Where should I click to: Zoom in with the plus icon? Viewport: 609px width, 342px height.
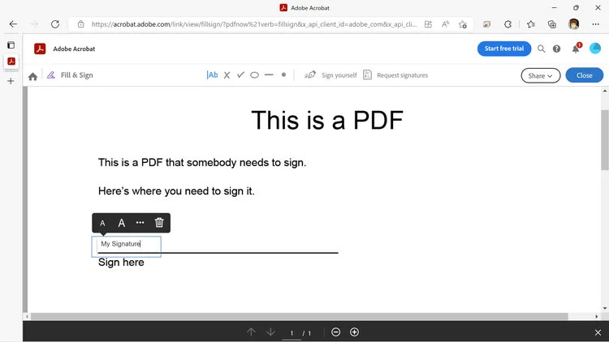pos(354,332)
